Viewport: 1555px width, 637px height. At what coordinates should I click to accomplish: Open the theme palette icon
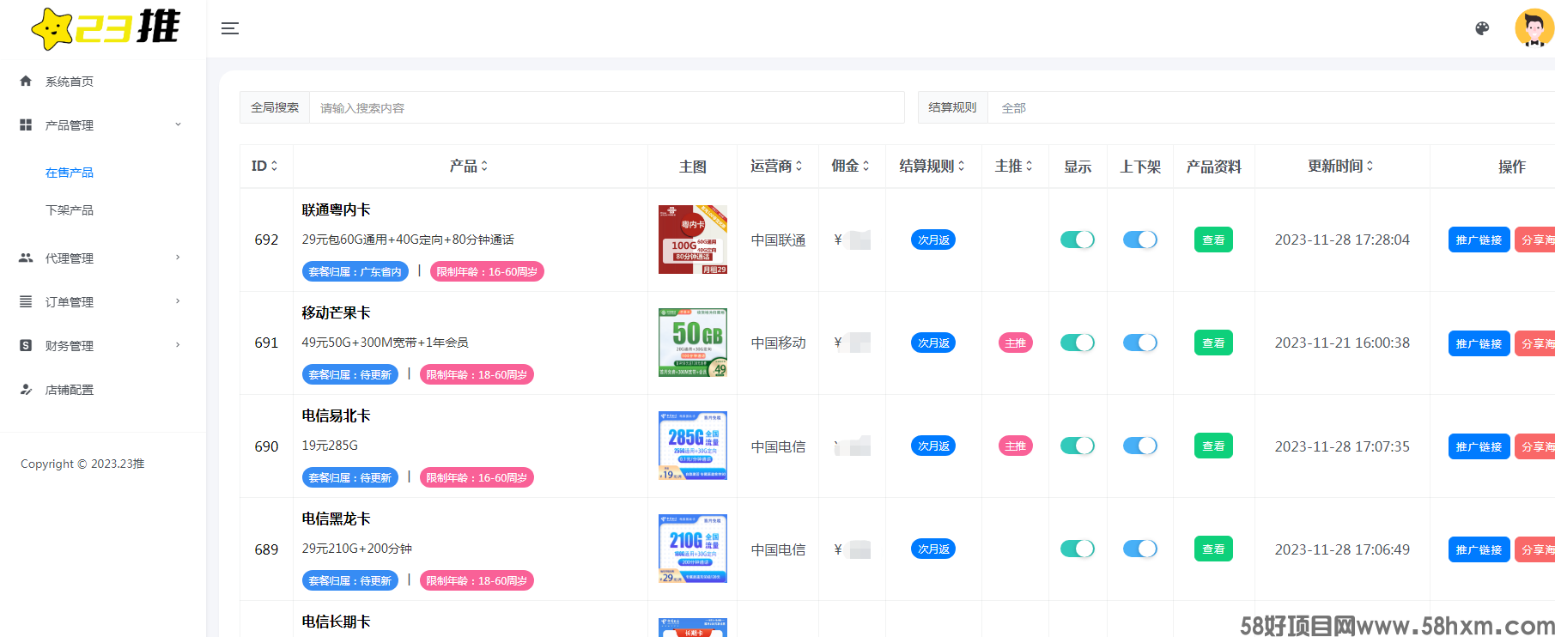[x=1482, y=28]
